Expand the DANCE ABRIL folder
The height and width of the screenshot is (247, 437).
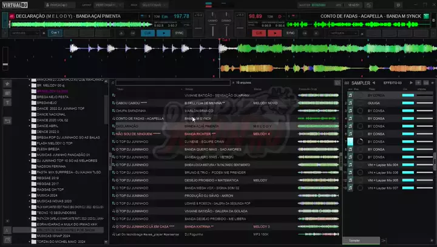pyautogui.click(x=29, y=126)
